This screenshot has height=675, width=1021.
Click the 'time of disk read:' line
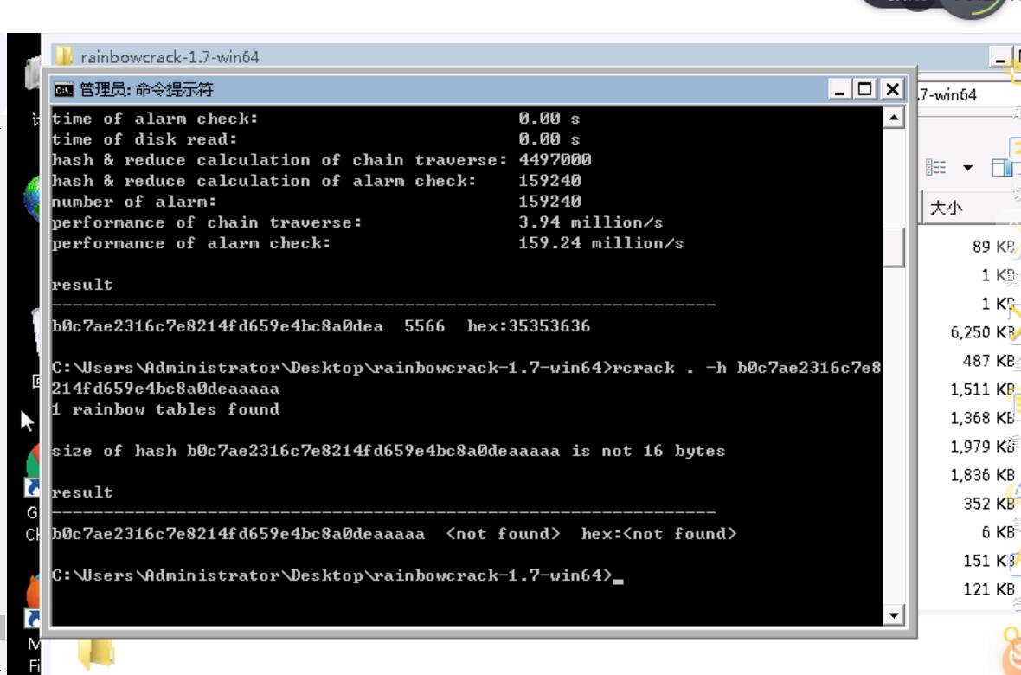tap(315, 138)
